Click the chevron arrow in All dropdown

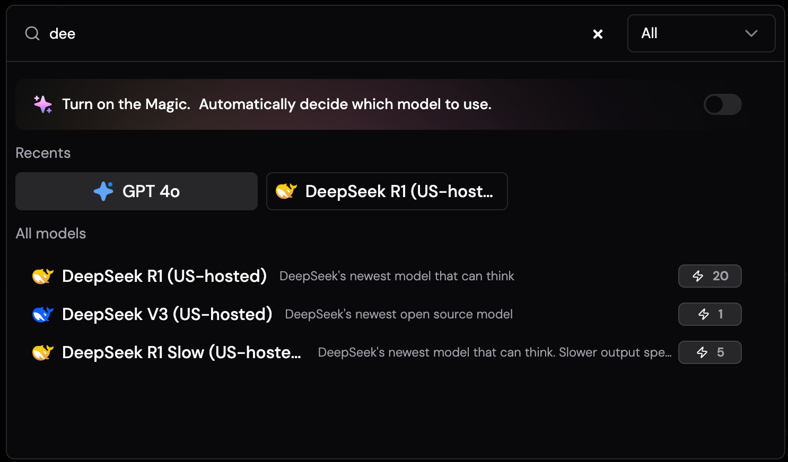(751, 33)
